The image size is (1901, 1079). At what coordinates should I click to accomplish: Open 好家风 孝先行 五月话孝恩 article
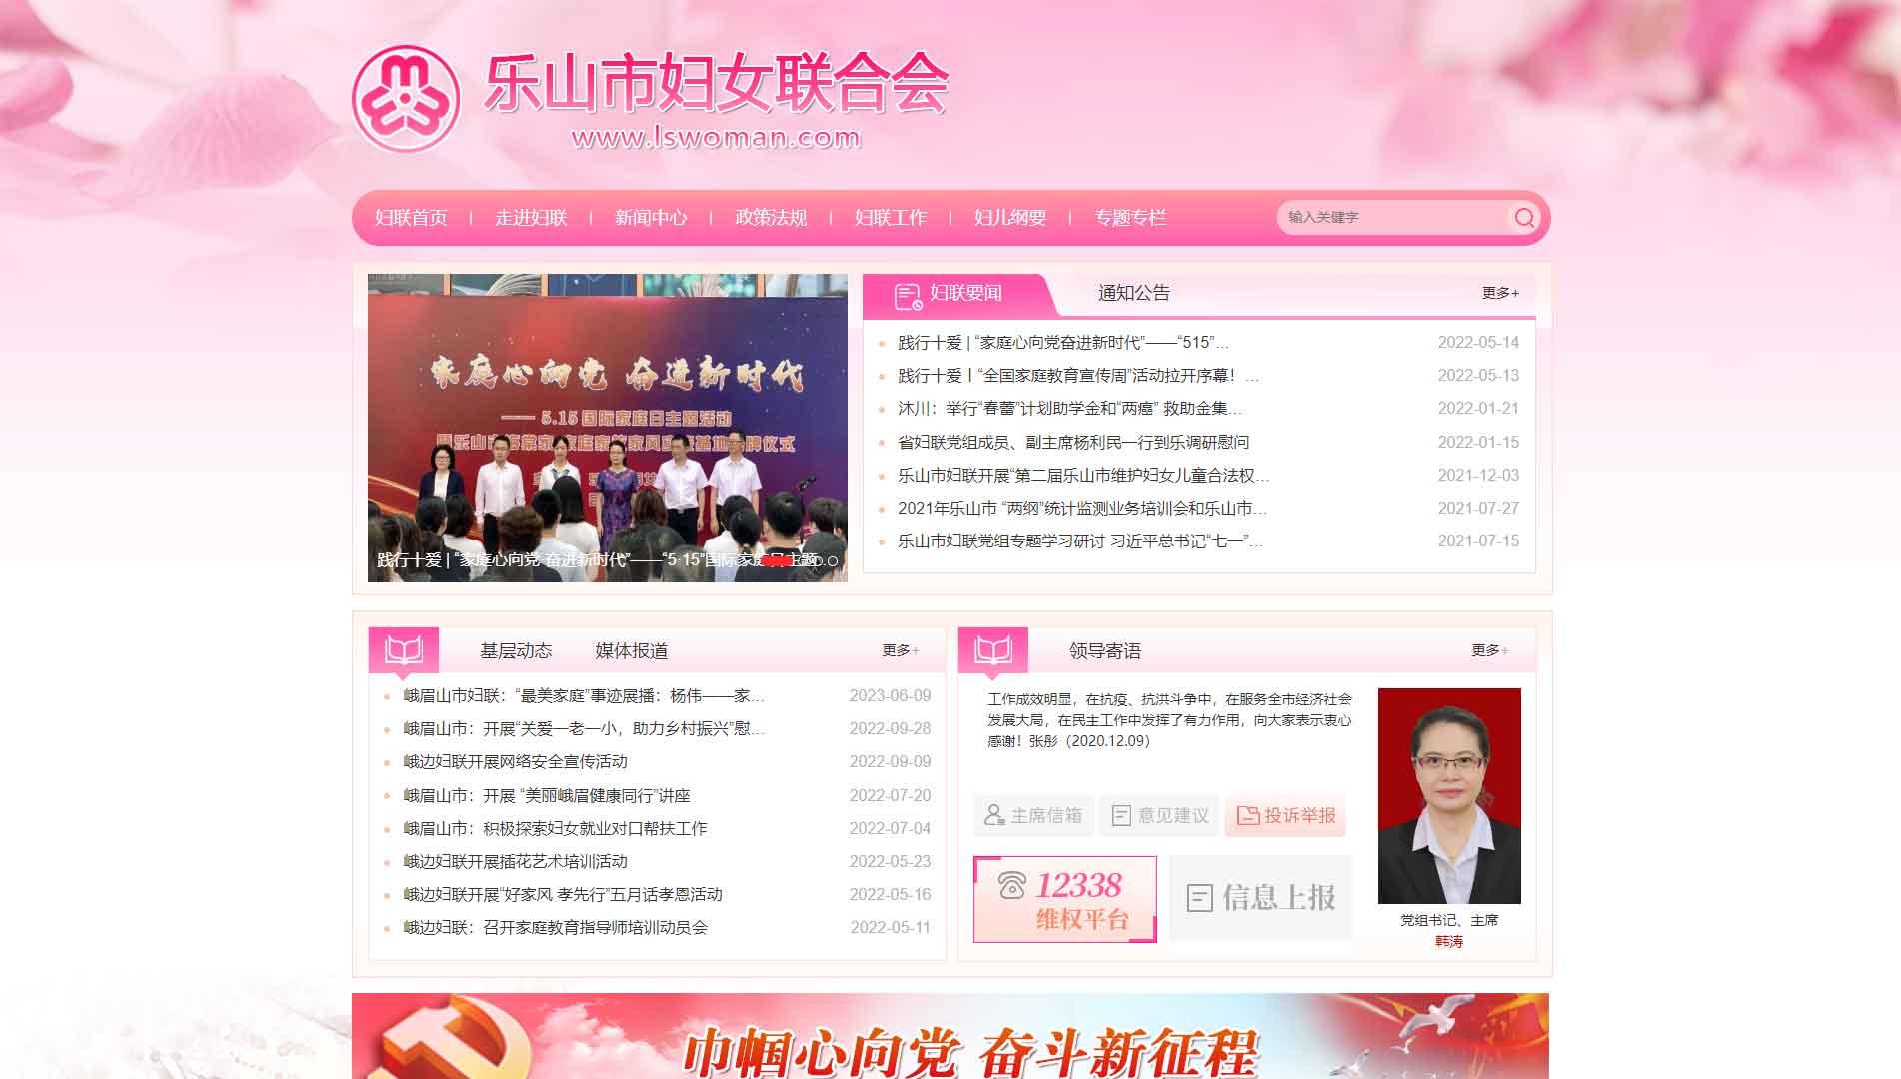tap(563, 895)
